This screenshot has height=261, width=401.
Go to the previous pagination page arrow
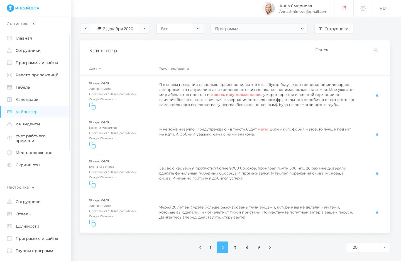point(200,247)
